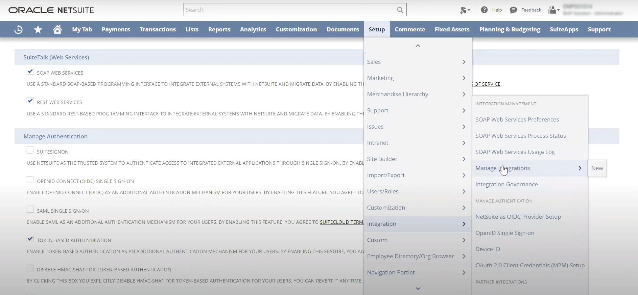This screenshot has width=638, height=295.
Task: Click New under Manage Integrations
Action: pos(597,168)
